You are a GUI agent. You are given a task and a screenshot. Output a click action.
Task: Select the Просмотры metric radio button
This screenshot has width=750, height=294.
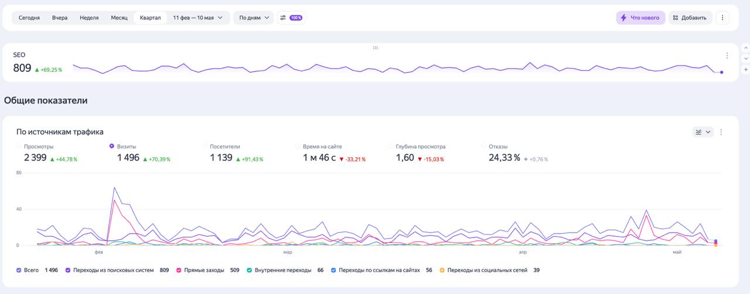click(x=19, y=146)
